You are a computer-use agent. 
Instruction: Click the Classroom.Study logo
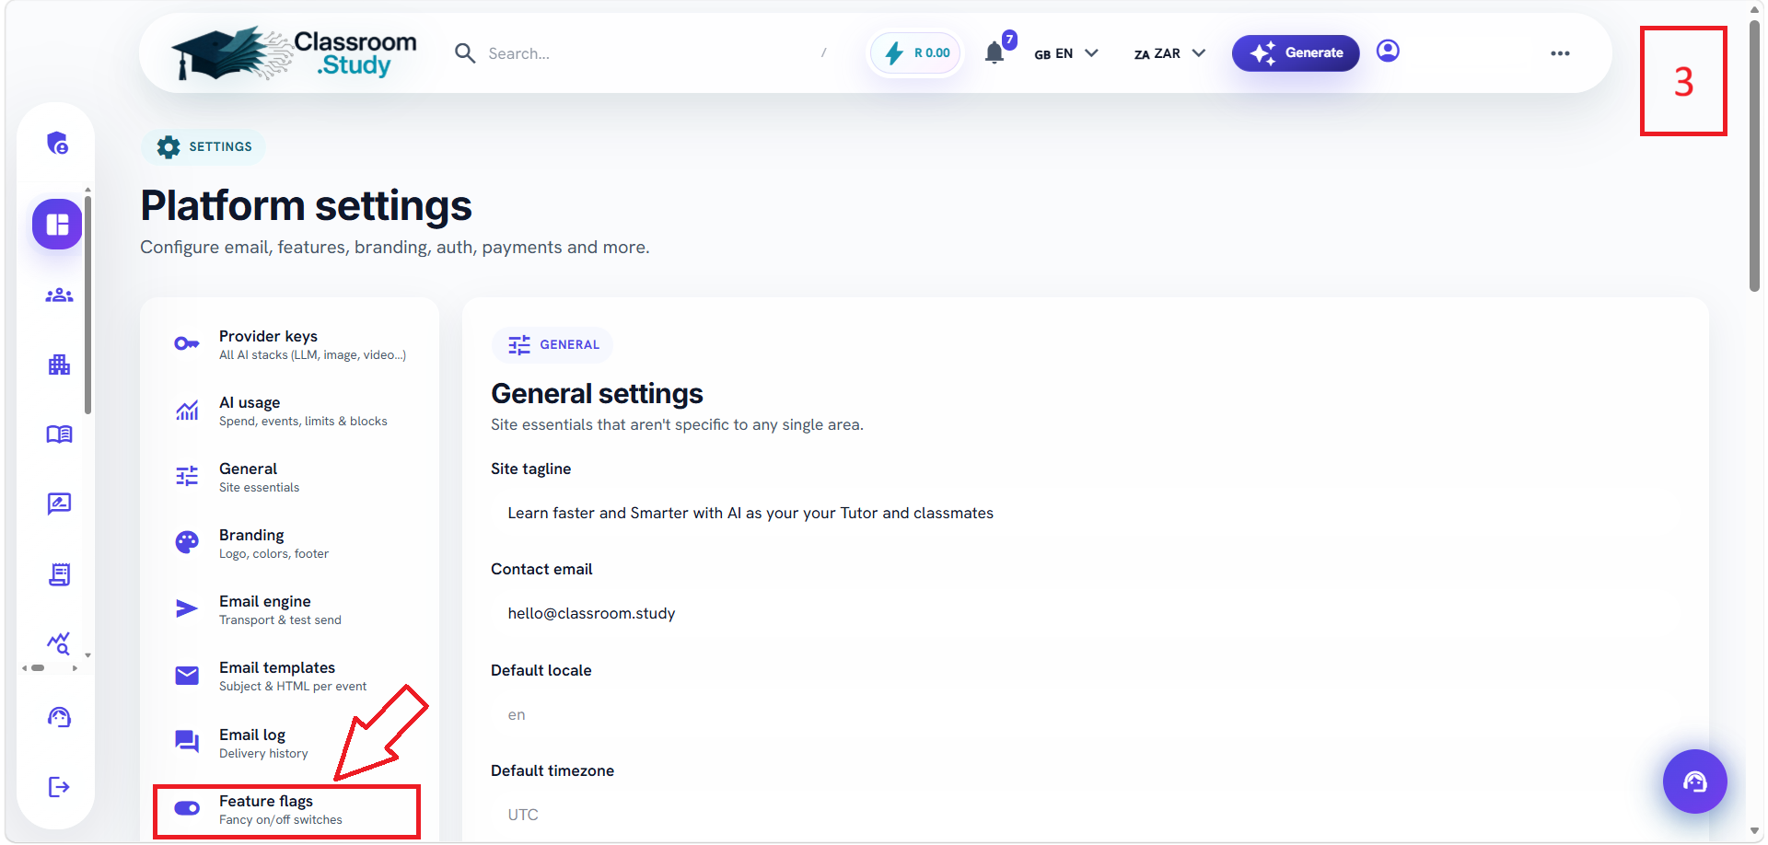point(295,52)
